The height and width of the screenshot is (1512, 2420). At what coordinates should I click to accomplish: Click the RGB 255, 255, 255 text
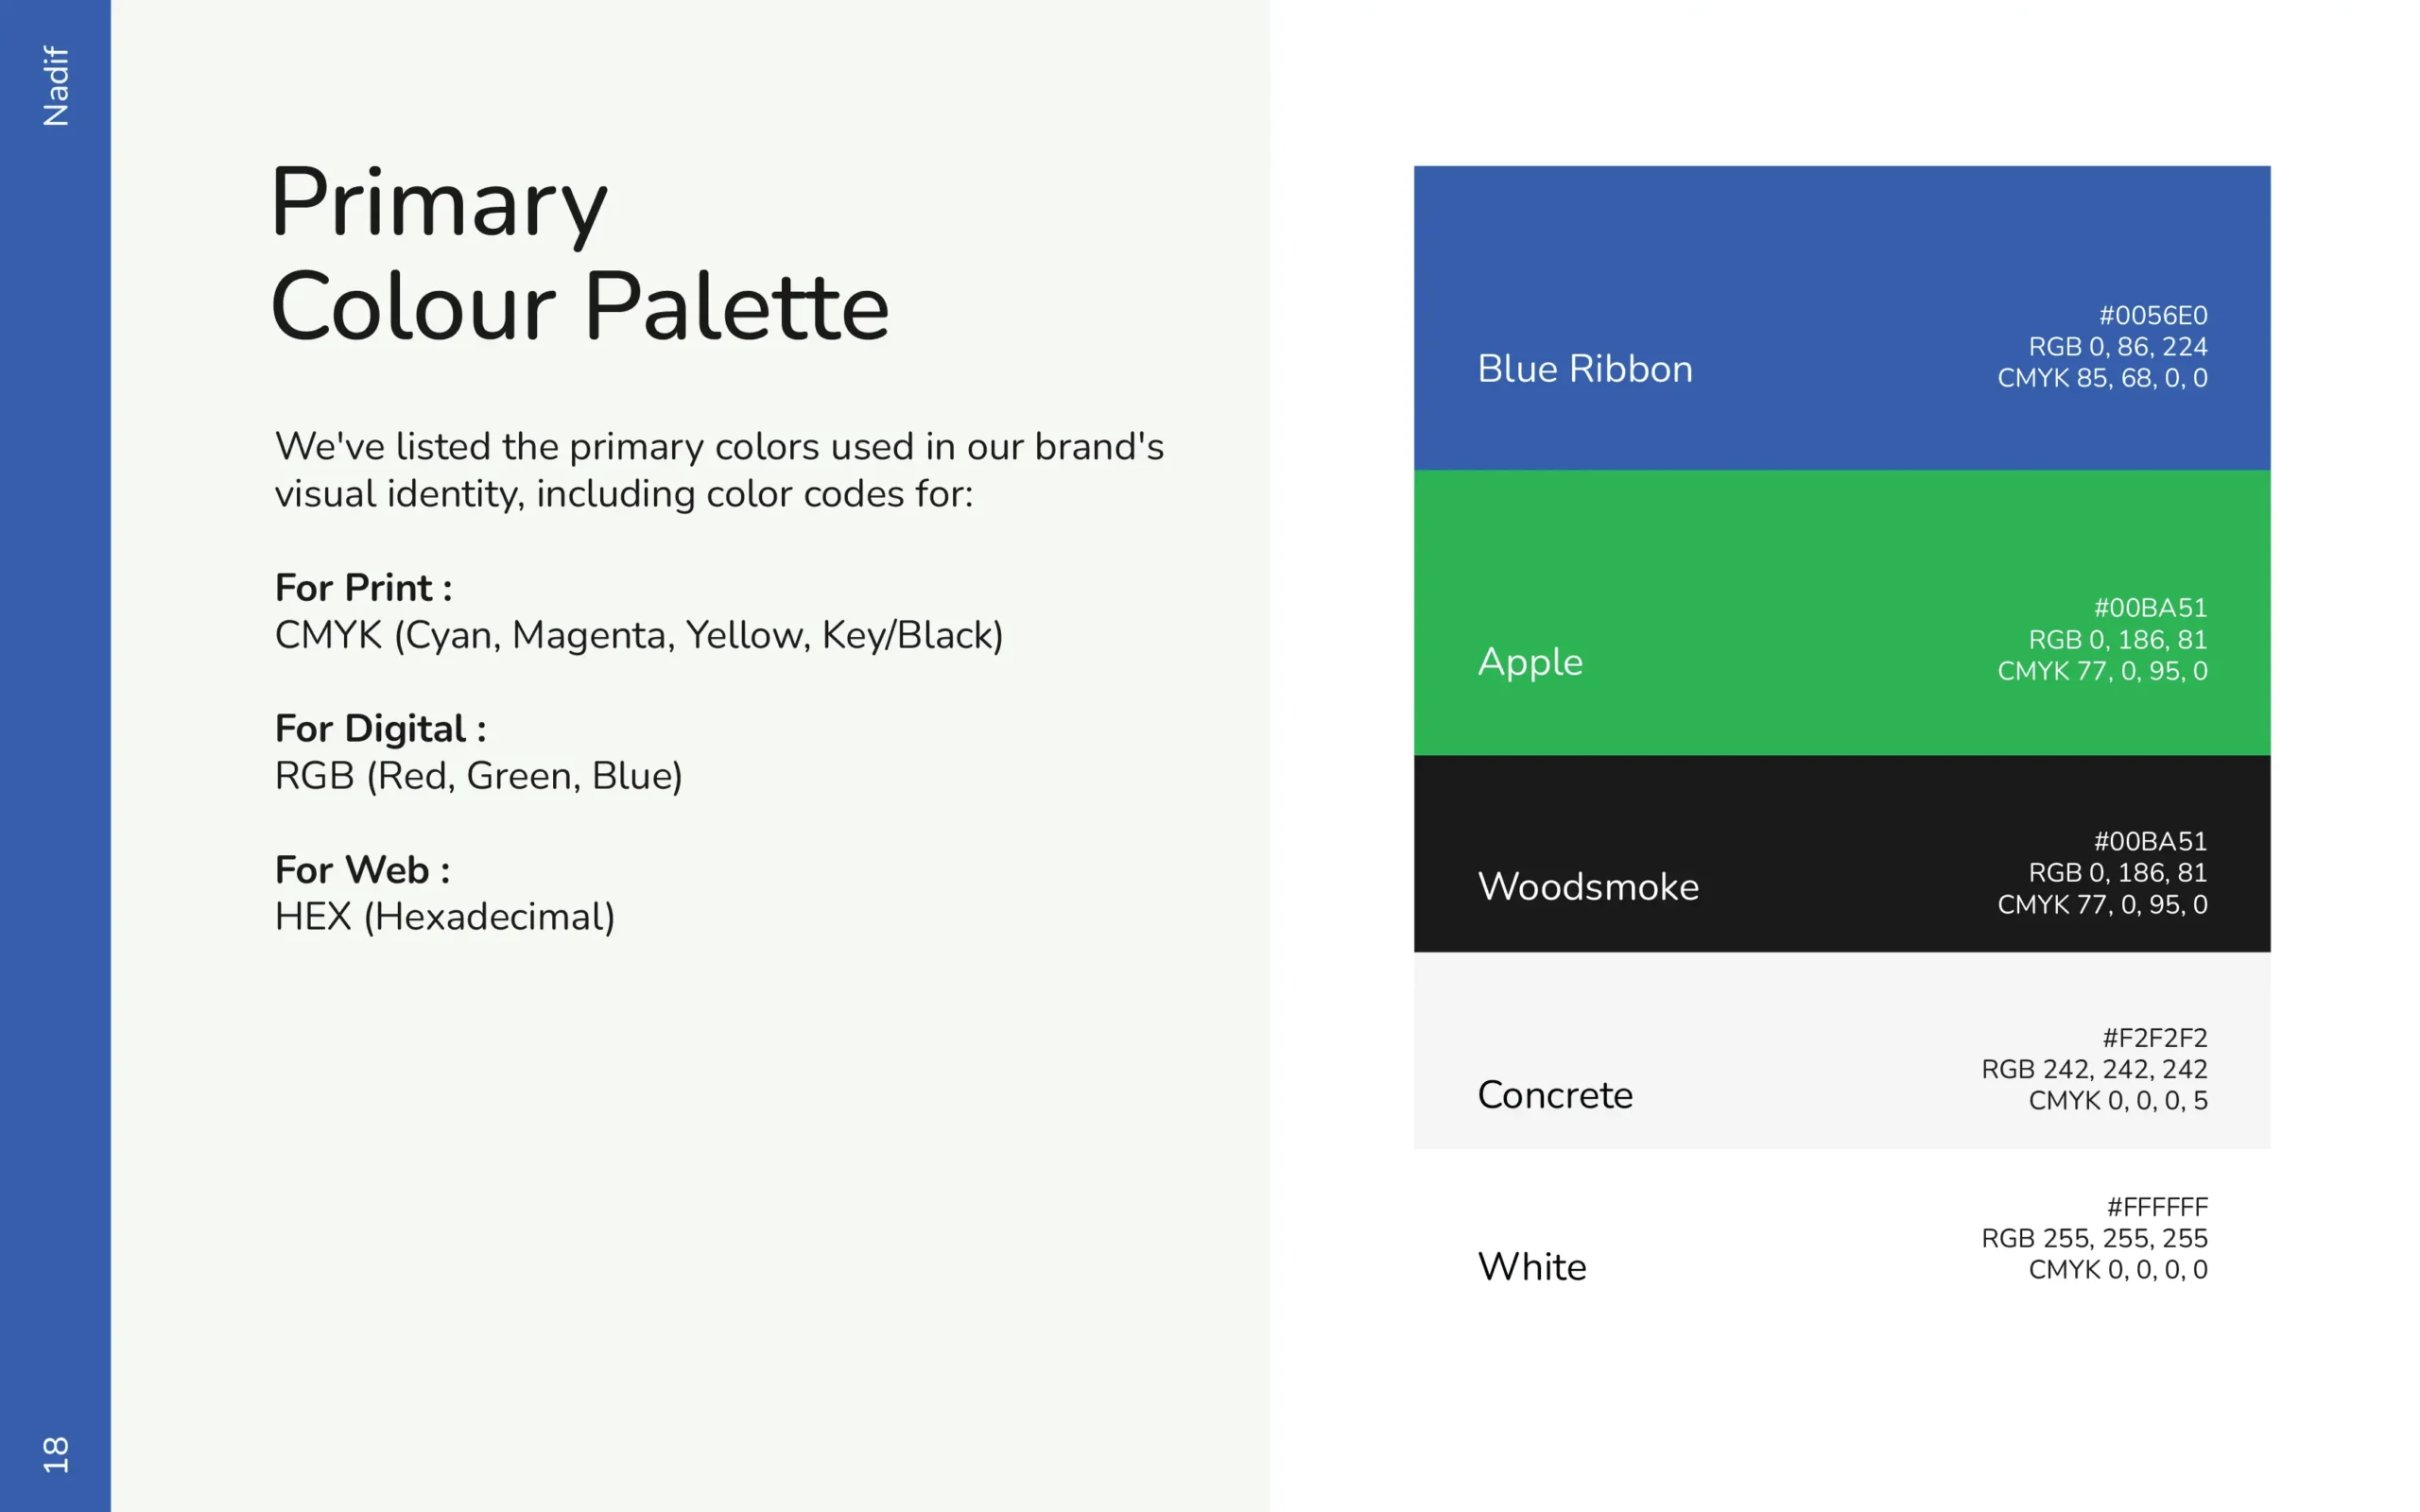[x=2093, y=1238]
